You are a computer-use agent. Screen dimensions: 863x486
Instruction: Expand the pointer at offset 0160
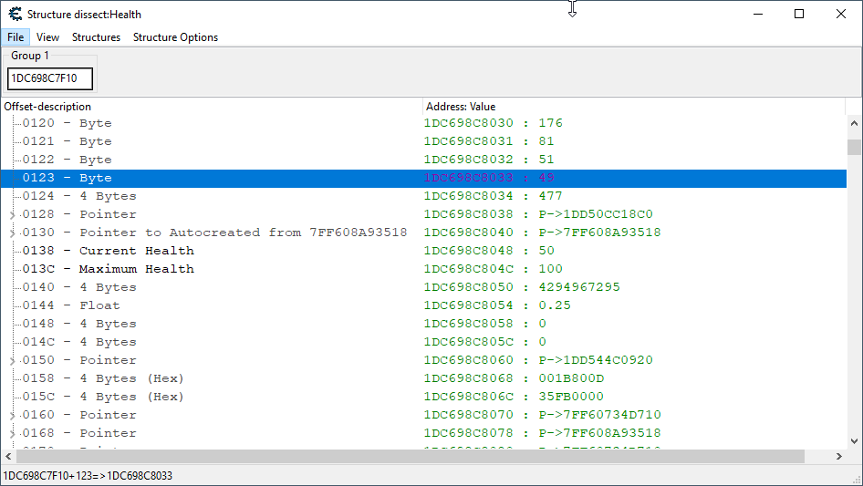12,416
